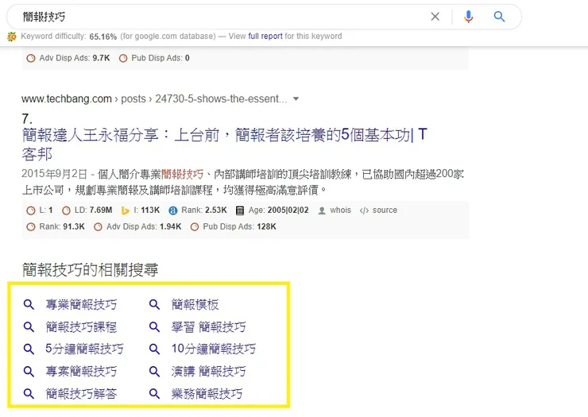Viewport: 588px width, 417px height.
Task: Click the Alexa icon beside Rank 2.53K
Action: pyautogui.click(x=173, y=210)
